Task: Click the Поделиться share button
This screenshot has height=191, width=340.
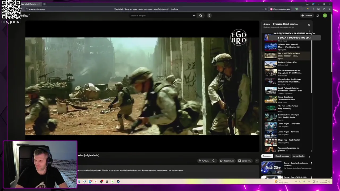Action: click(x=227, y=161)
